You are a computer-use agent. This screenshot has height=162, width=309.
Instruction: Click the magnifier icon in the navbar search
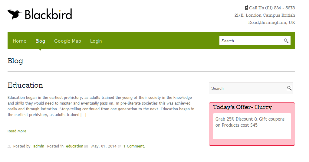(x=286, y=41)
